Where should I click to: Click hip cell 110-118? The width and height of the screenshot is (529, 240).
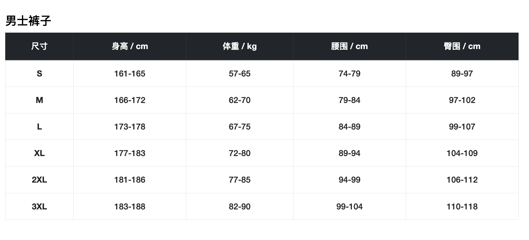pos(462,207)
